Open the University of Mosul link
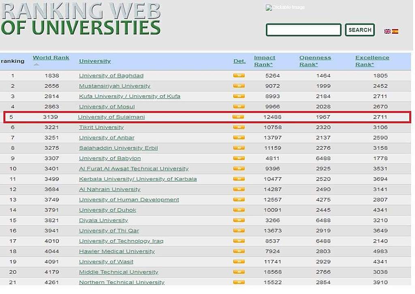This screenshot has height=294, width=415. 107,107
